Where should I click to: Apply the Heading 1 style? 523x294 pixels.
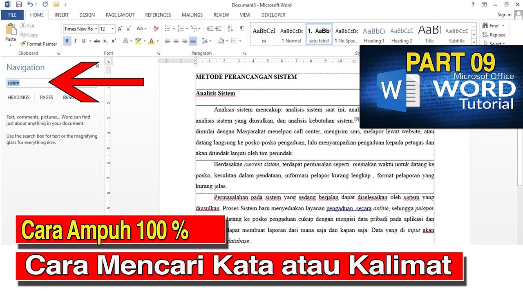(x=374, y=35)
